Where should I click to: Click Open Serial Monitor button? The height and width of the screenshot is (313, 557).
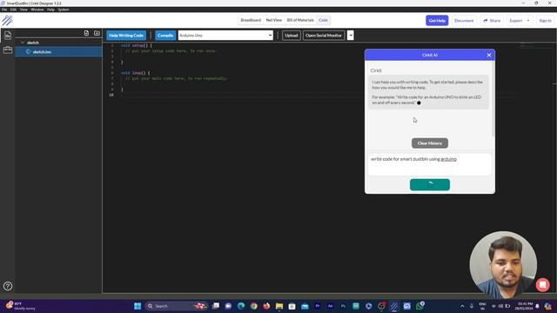click(324, 36)
